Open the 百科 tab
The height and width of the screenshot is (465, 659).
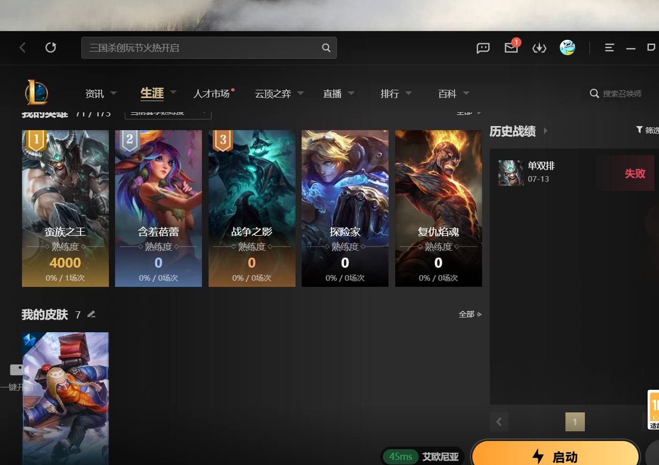click(x=447, y=94)
